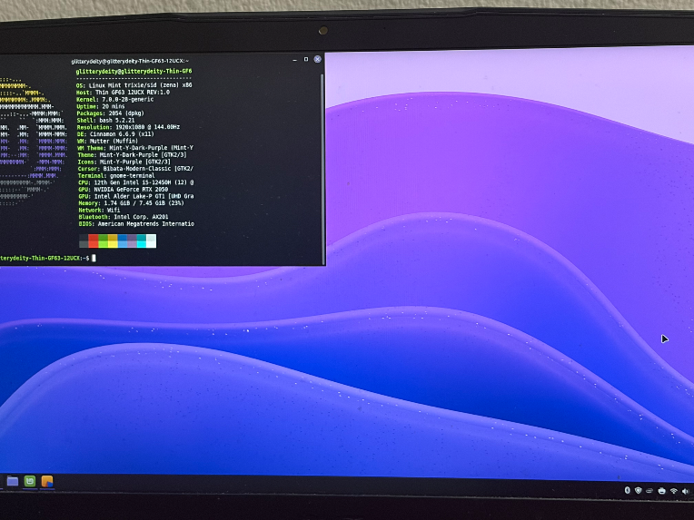Click the "Host: Thin GF63 12UCX" line
The width and height of the screenshot is (694, 520).
coord(123,93)
